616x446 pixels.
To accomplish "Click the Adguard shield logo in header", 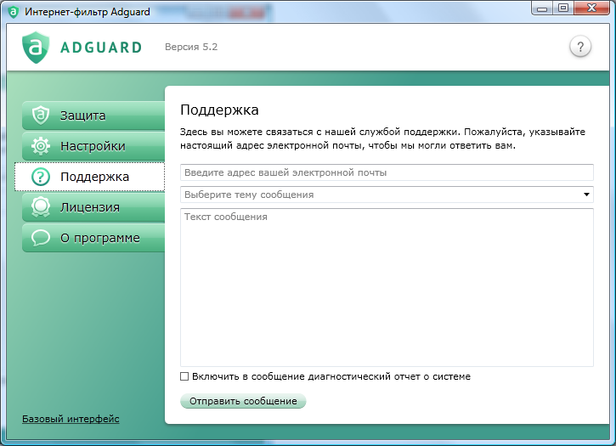I will tap(36, 48).
